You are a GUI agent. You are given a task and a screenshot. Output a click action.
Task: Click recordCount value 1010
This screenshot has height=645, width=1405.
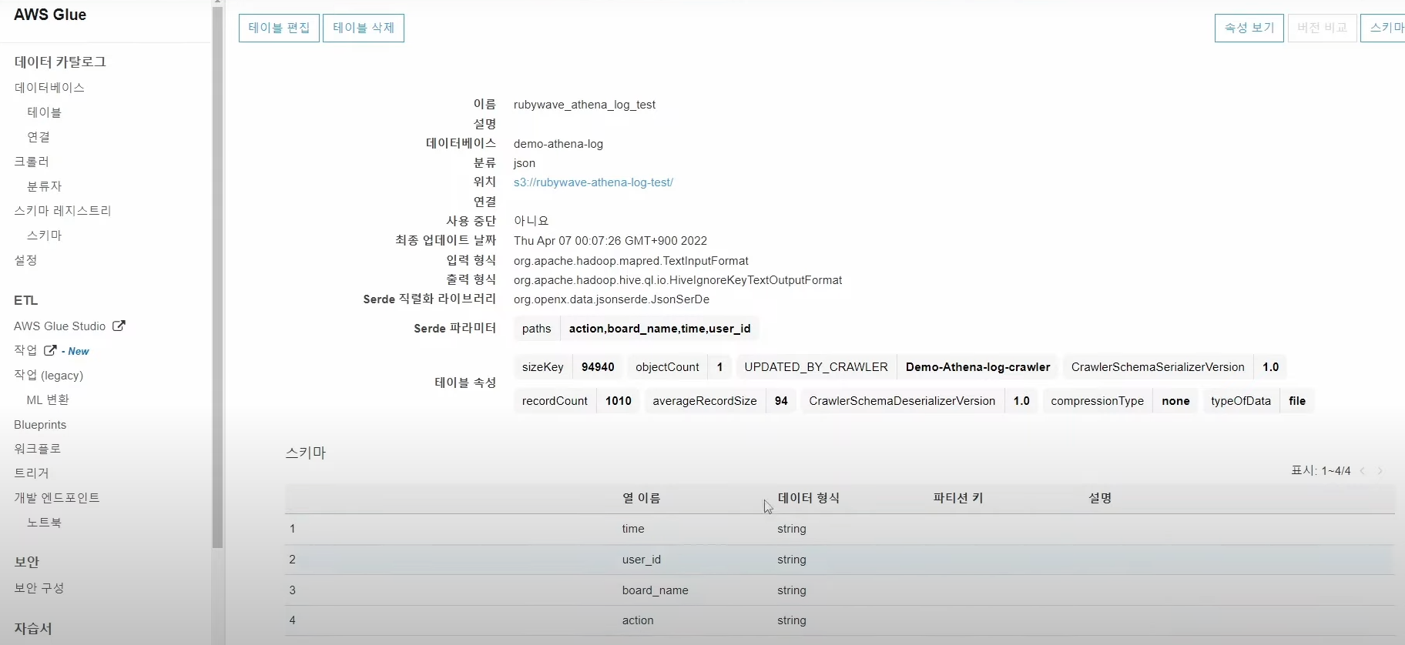618,401
